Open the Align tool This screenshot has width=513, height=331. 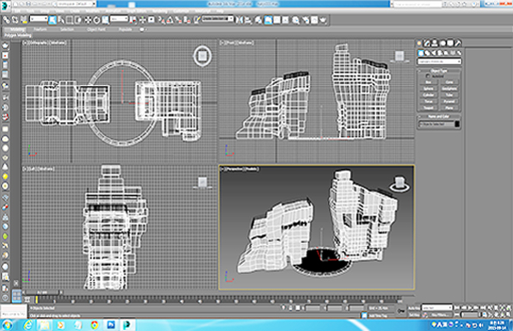(x=248, y=20)
